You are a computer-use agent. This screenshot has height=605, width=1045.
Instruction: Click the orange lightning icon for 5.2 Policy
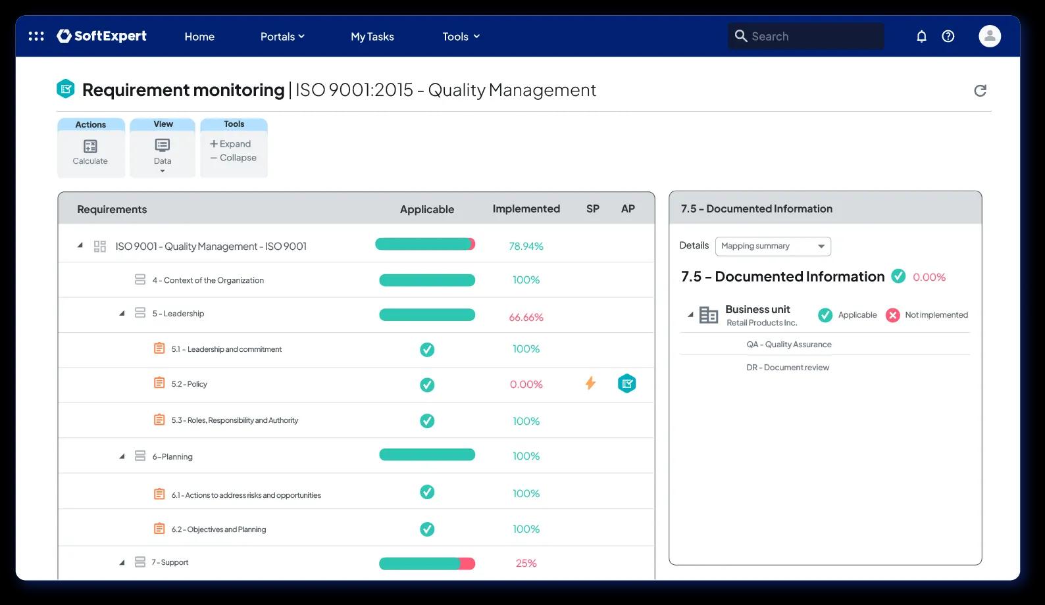590,383
